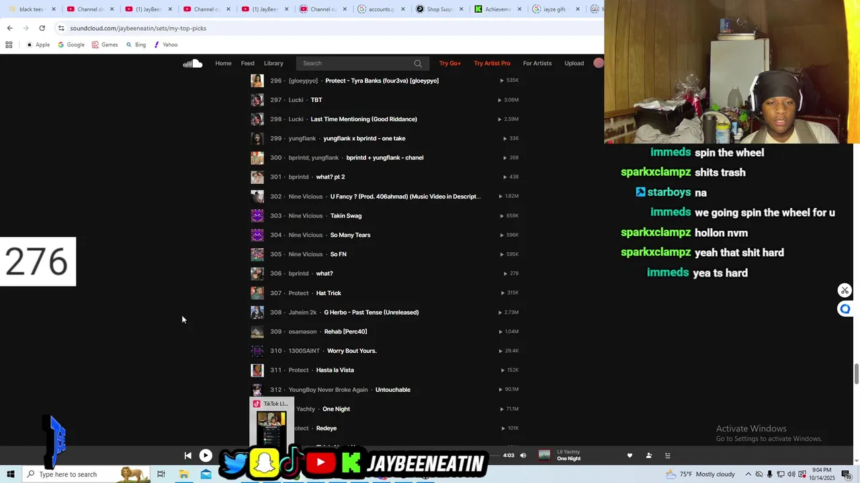Open the Games bookmark

click(x=105, y=45)
